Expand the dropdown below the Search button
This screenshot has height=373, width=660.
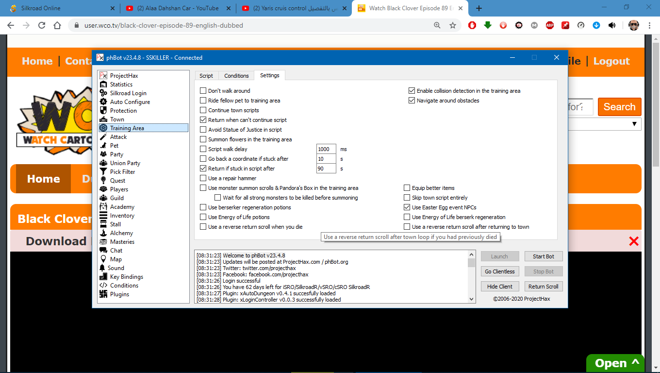click(x=634, y=124)
